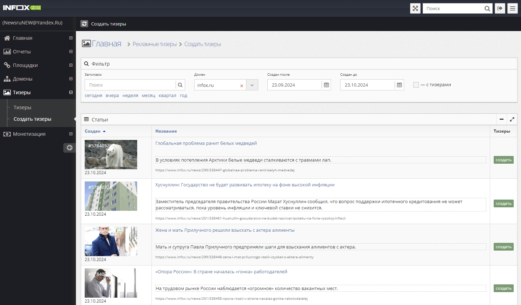The width and height of the screenshot is (521, 305).
Task: Open calendar for Создан до date
Action: [x=399, y=85]
